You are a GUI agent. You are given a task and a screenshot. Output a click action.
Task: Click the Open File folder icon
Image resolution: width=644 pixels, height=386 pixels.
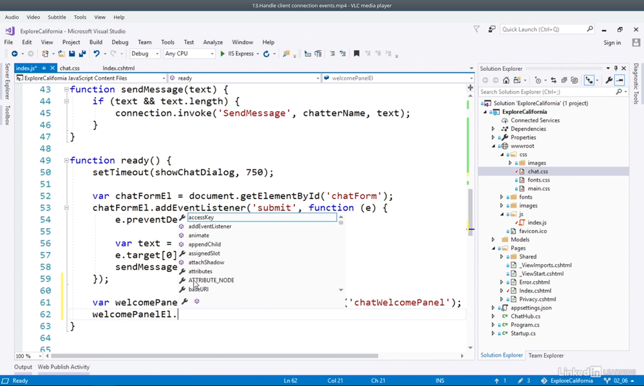[61, 54]
